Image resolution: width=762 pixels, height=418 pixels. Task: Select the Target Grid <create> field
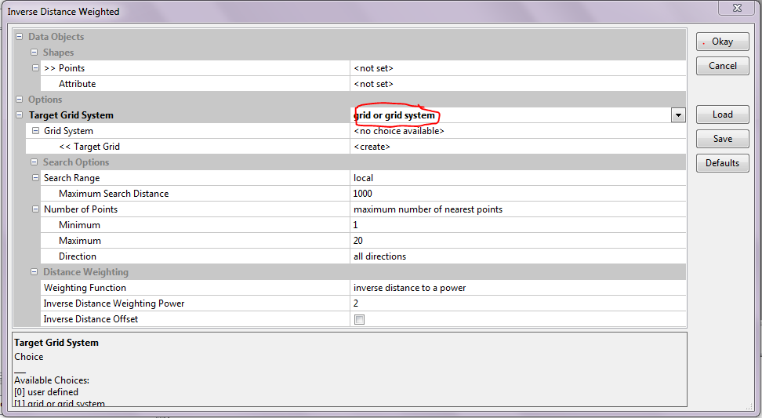(x=517, y=147)
